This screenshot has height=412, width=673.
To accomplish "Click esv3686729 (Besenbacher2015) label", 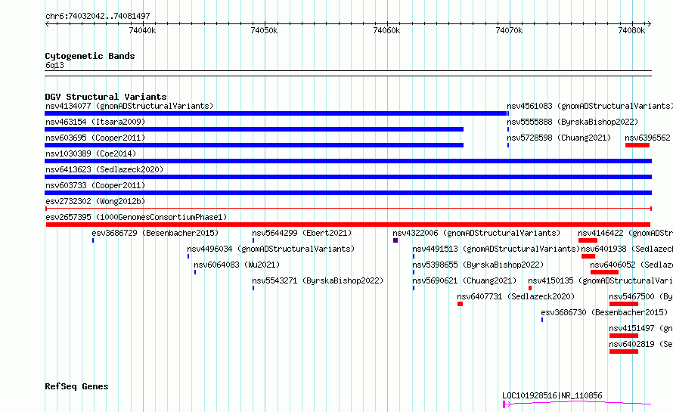I will [155, 233].
